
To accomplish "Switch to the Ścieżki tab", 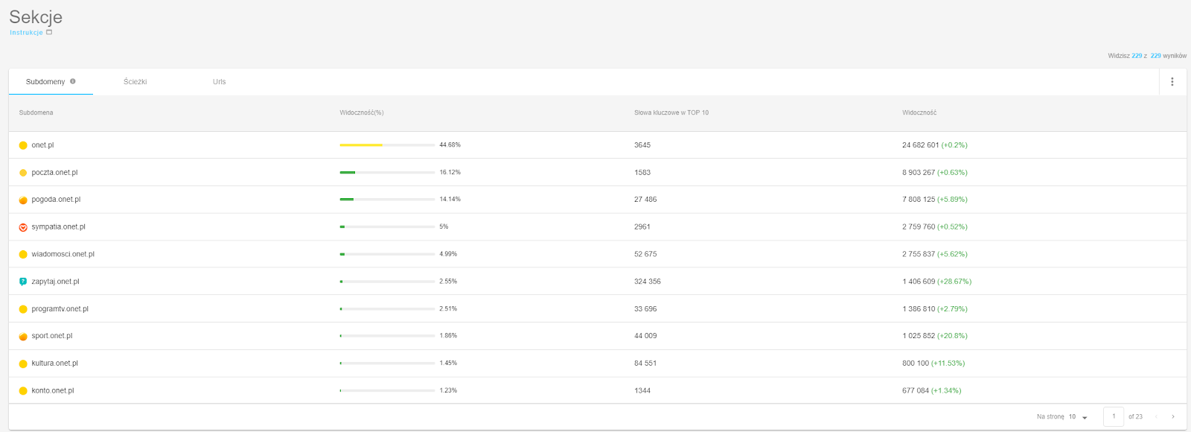I will tap(135, 82).
